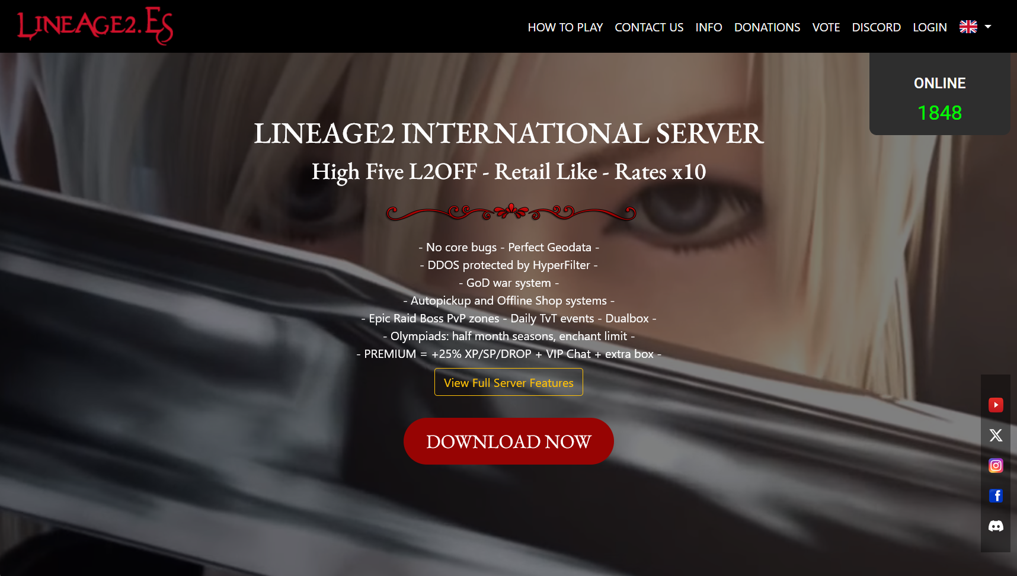Click the online player count 1848

[940, 113]
